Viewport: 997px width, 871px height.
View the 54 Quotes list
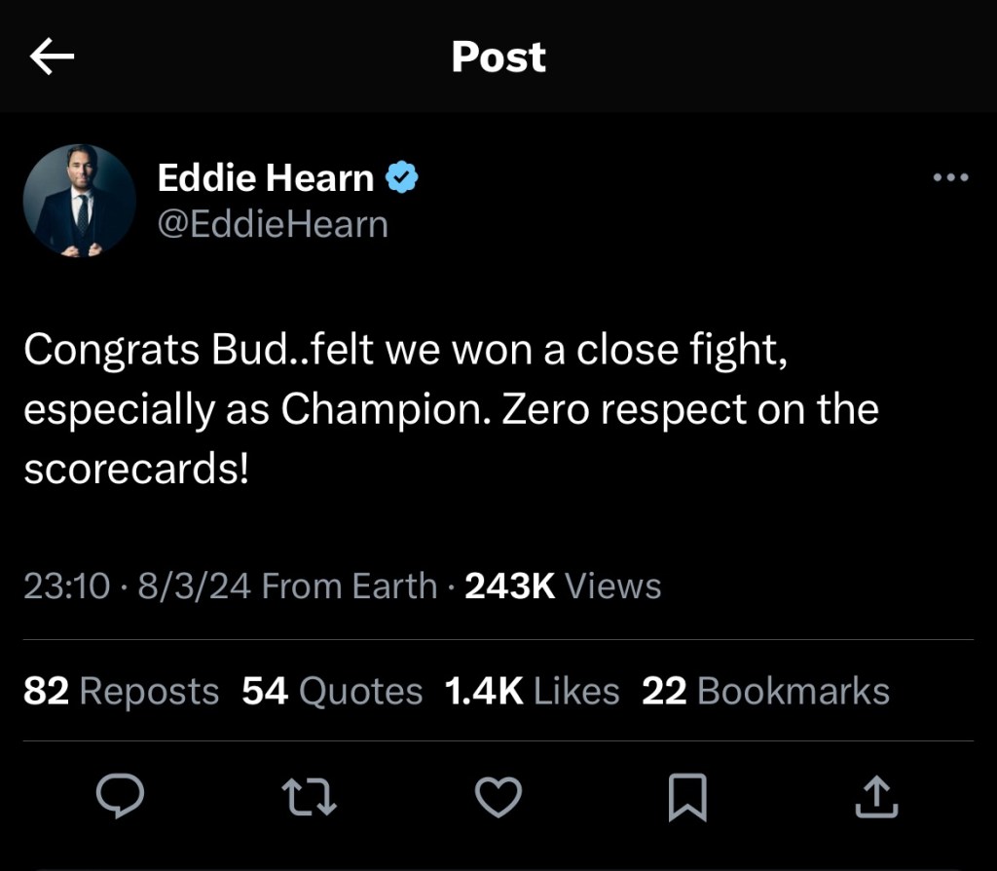coord(332,691)
